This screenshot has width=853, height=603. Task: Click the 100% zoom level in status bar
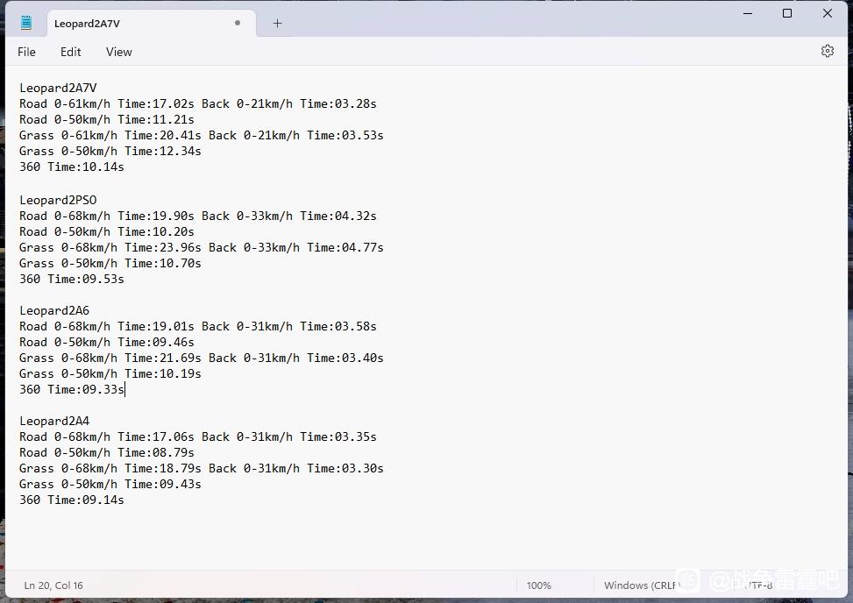[x=538, y=585]
